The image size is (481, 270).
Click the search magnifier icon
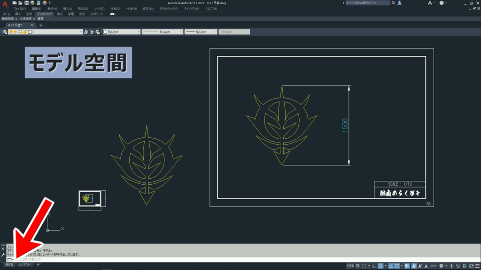click(393, 3)
